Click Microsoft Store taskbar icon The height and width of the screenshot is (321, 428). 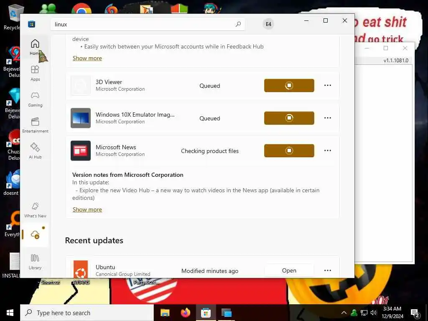point(206,313)
